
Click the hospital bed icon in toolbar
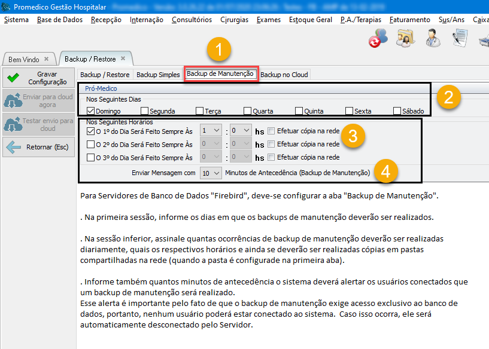(x=483, y=39)
